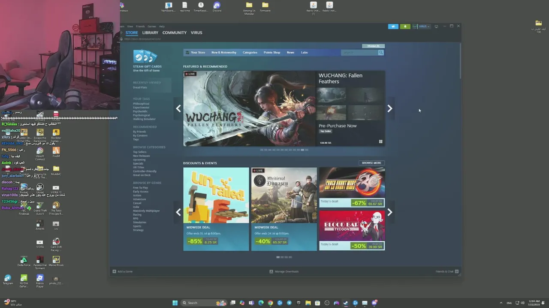Open the New & Noteworthy store menu

coord(224,53)
